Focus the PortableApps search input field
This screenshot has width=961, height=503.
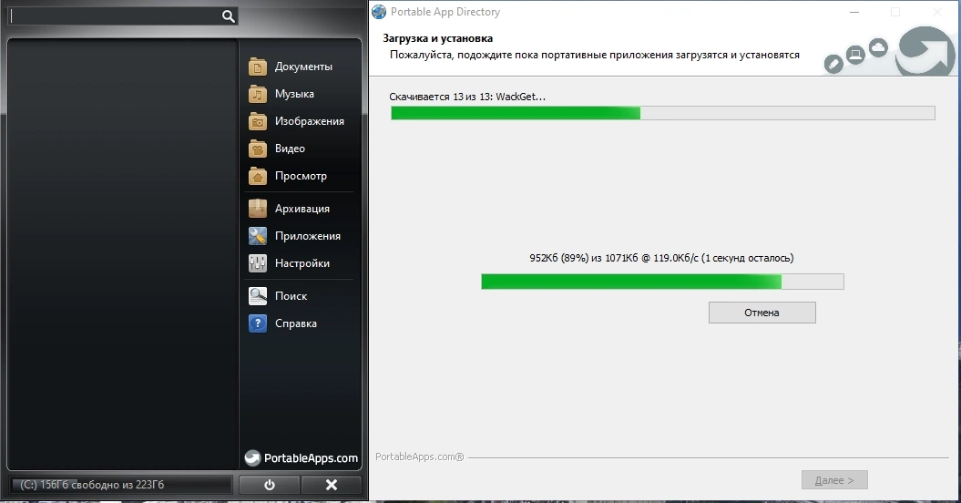click(x=115, y=16)
